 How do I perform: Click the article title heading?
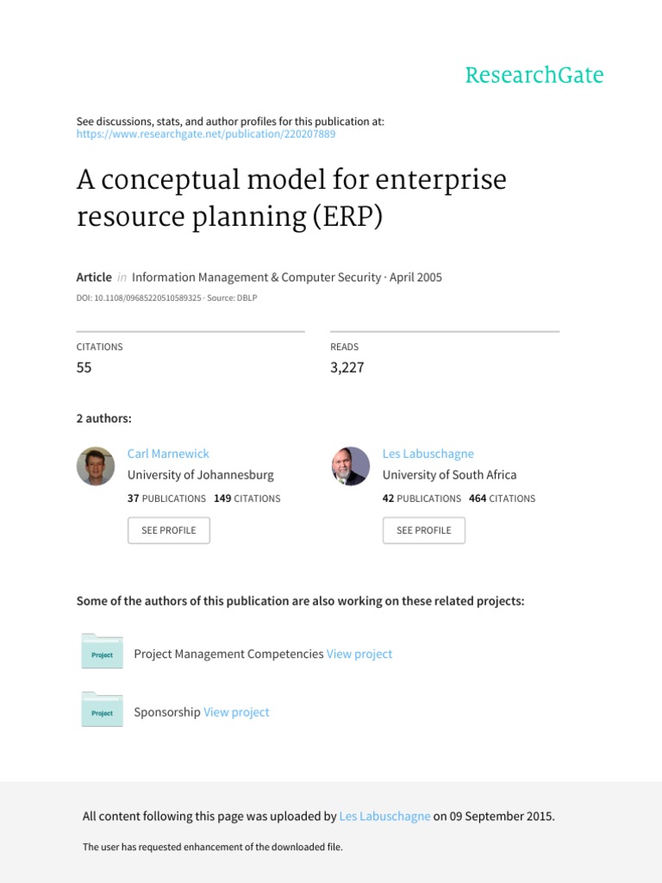click(291, 198)
